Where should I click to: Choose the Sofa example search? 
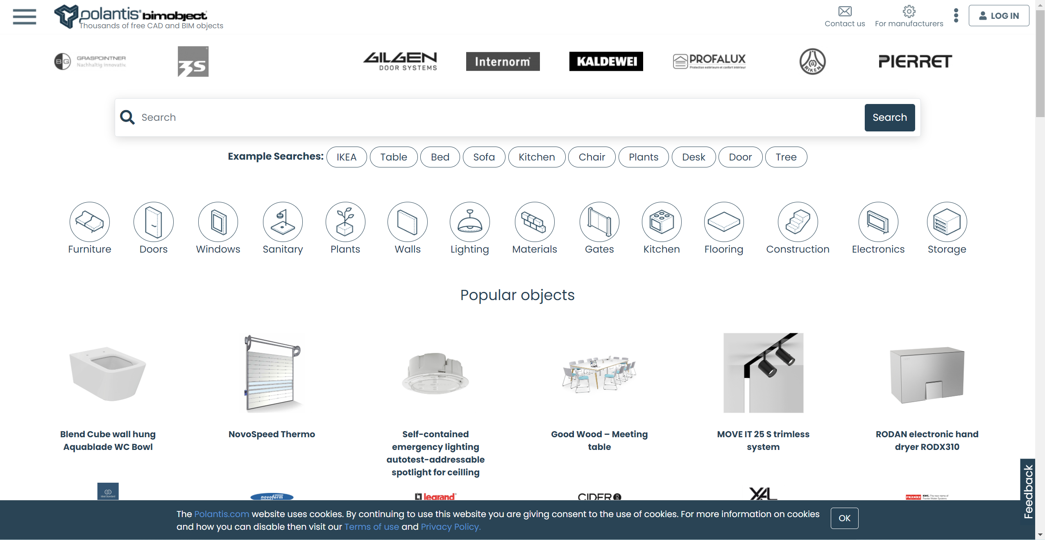484,157
